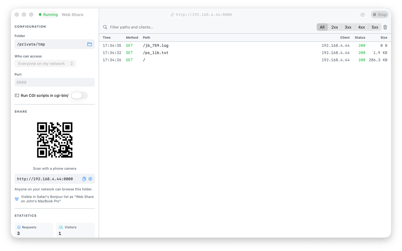
Task: Sort by the Path column header
Action: [147, 38]
